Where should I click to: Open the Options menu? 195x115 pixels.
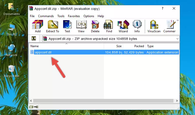click(89, 16)
